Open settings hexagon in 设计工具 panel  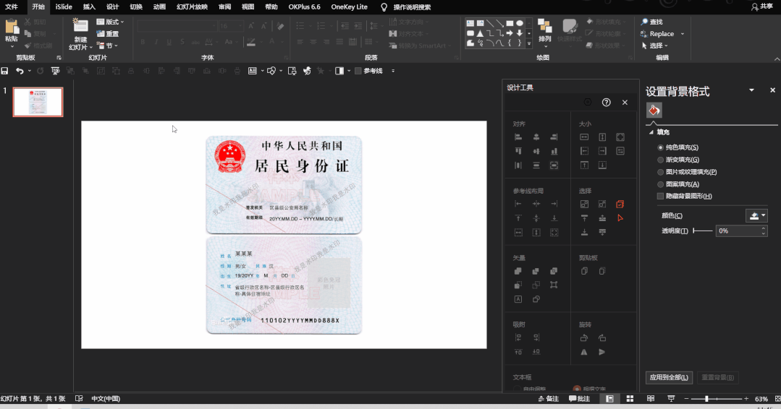[x=588, y=103]
